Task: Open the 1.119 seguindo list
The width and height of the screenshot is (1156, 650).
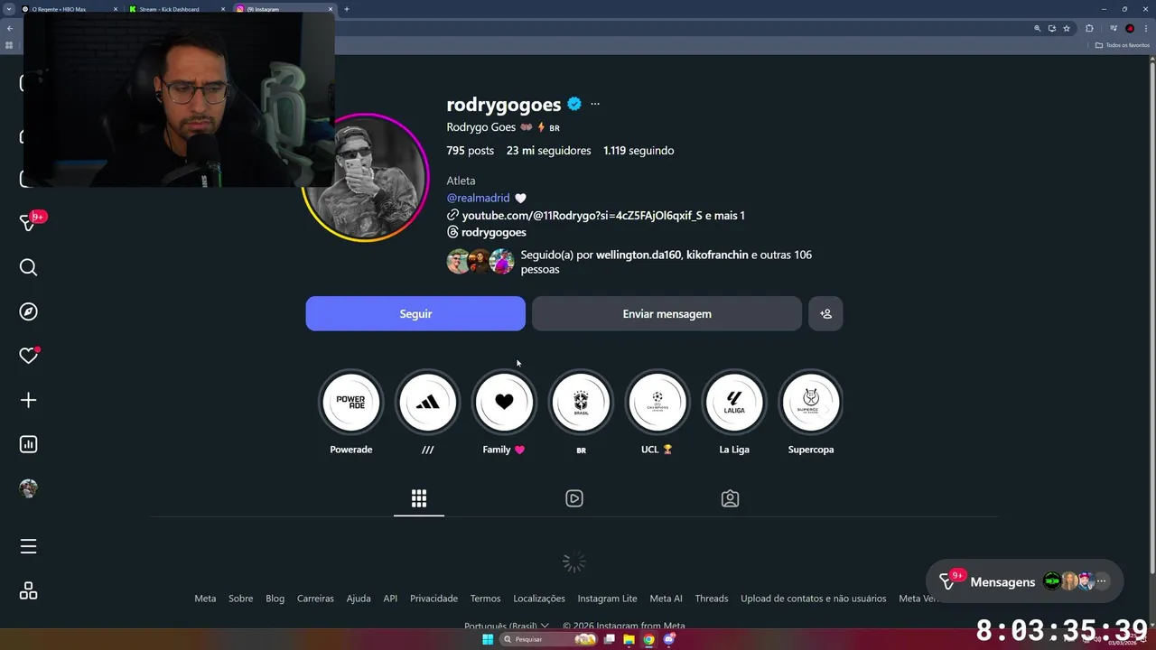Action: [x=639, y=151]
